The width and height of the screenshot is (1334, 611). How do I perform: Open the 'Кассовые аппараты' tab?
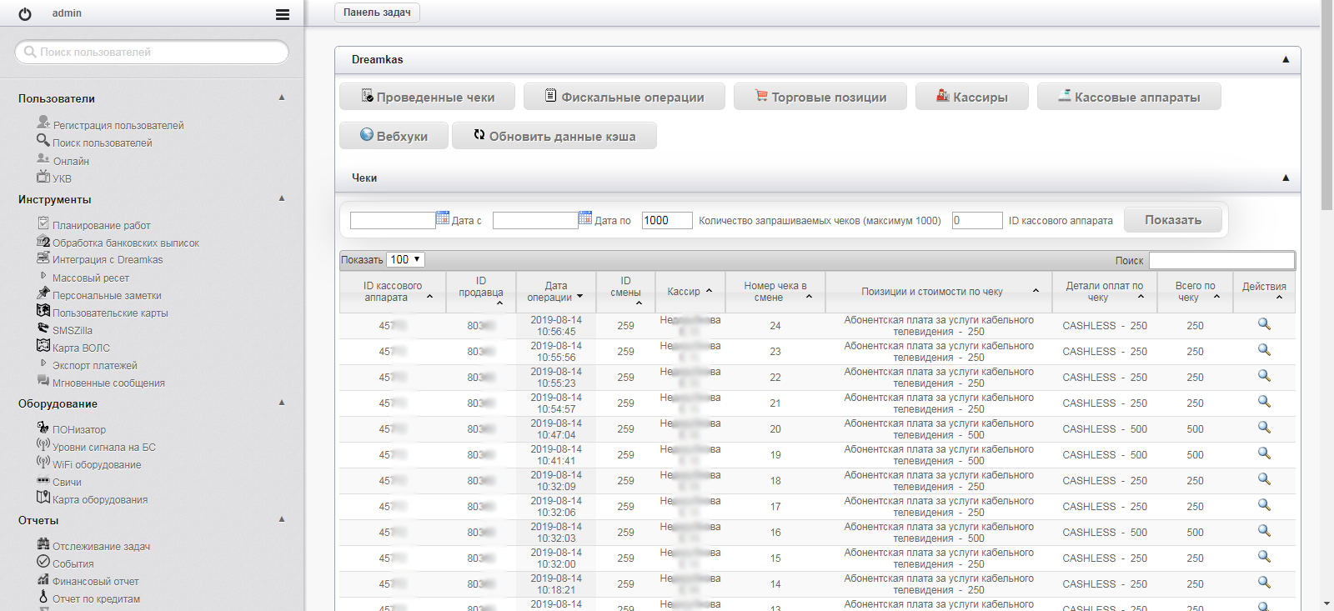[x=1128, y=97]
